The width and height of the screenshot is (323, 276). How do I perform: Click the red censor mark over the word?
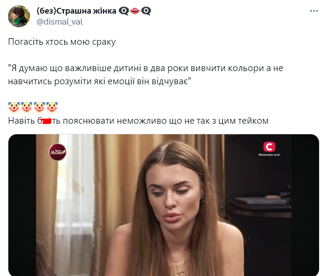pos(46,121)
